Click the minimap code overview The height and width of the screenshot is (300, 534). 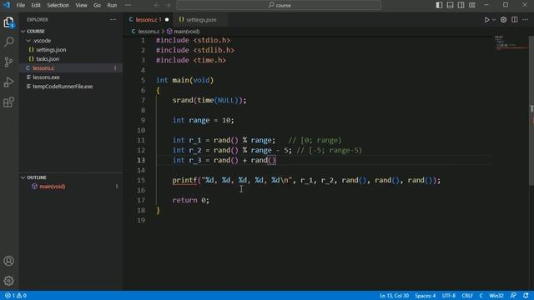[x=511, y=42]
